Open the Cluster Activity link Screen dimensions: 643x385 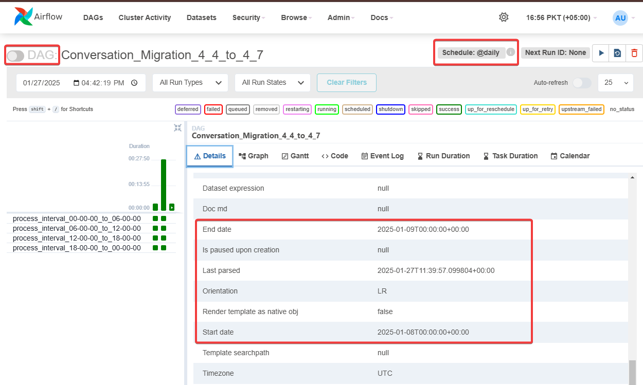[x=145, y=17]
